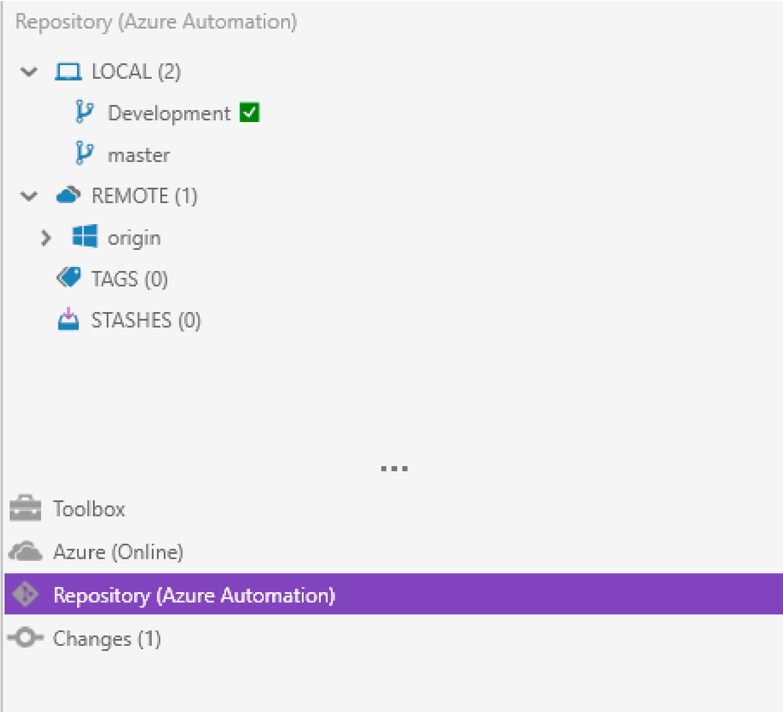The height and width of the screenshot is (712, 783).
Task: Toggle the green checkbox next to Development
Action: (249, 112)
